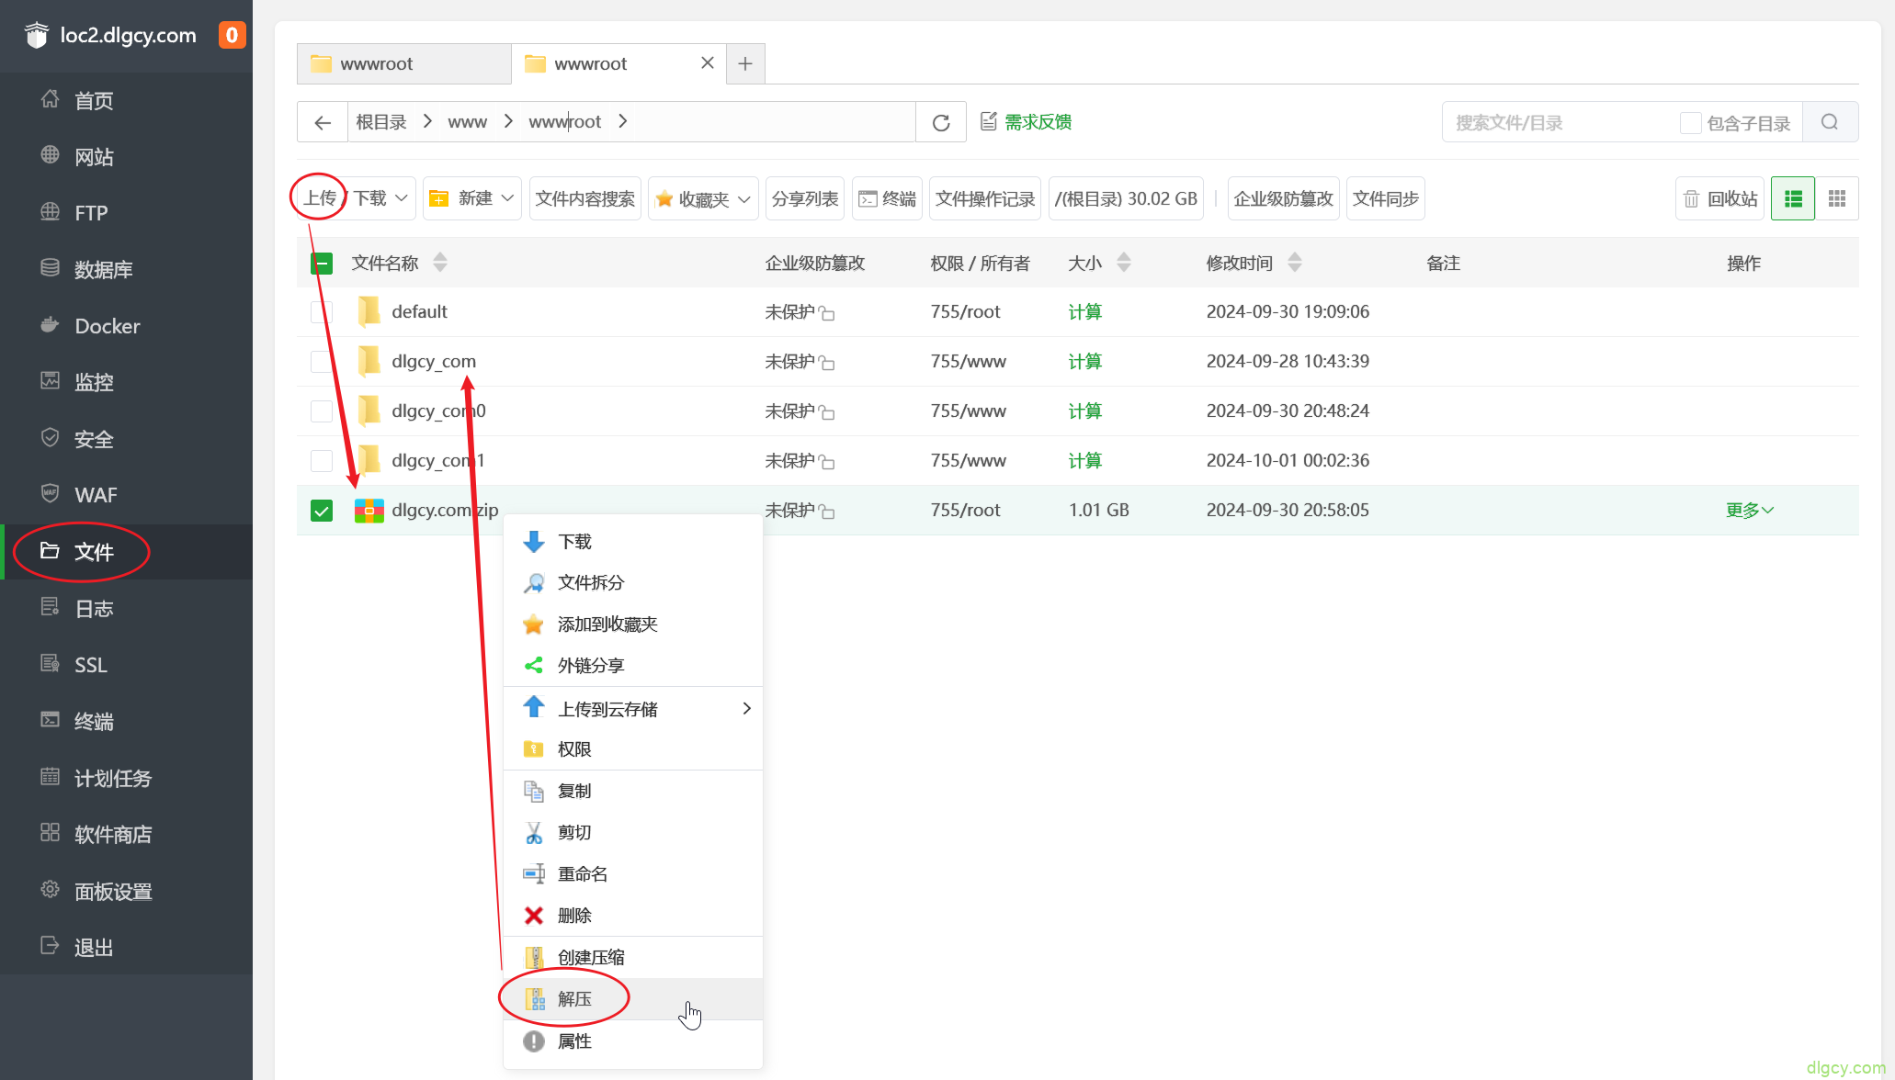Open the toolbar 终端 terminal button
Image resolution: width=1895 pixels, height=1080 pixels.
(x=888, y=198)
